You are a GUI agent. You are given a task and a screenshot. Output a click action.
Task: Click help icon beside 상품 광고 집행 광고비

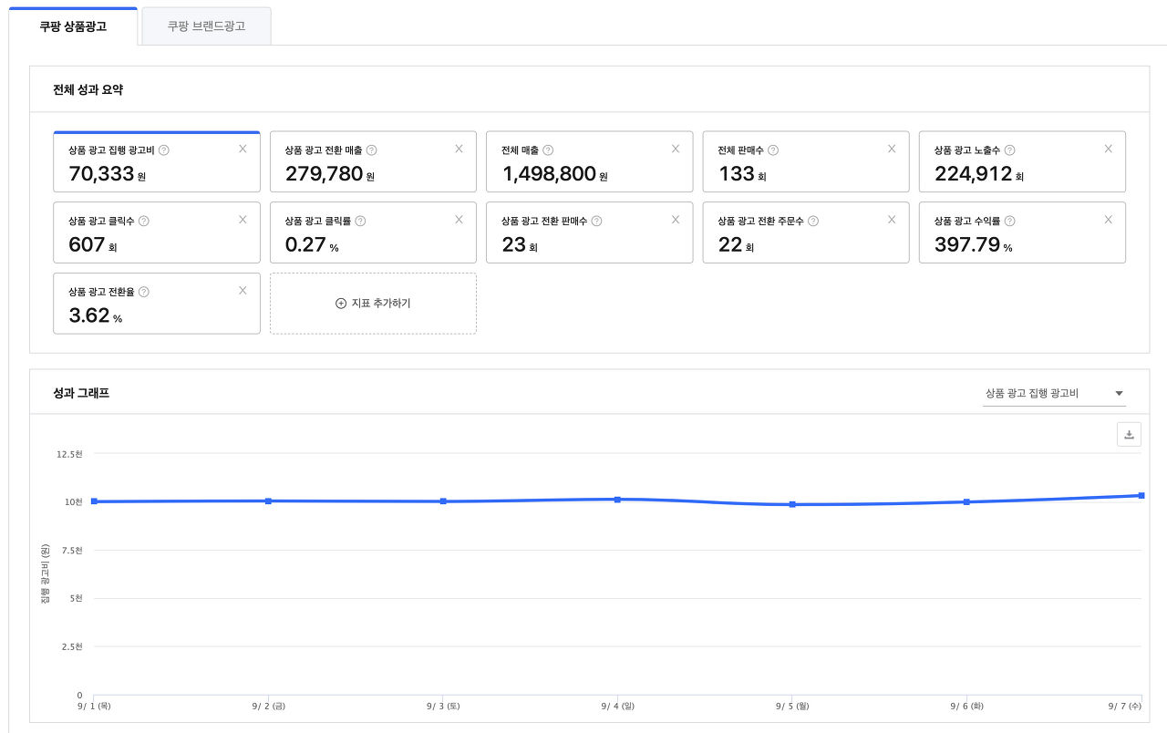tap(164, 150)
